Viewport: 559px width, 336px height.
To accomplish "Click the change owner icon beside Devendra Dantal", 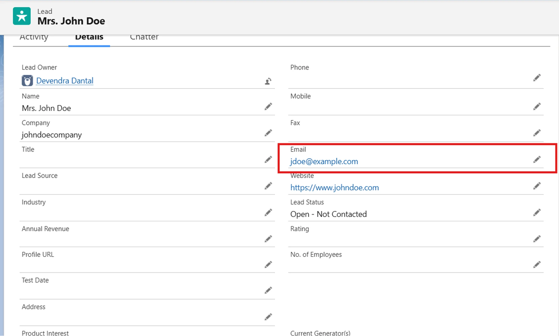I will (x=268, y=81).
